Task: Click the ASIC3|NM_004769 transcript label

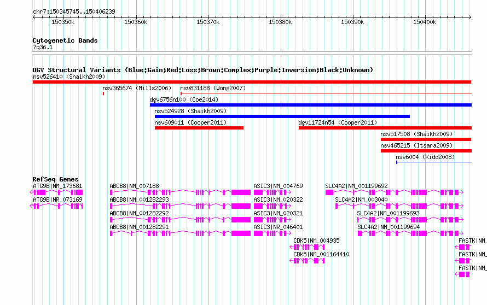Action: pyautogui.click(x=279, y=186)
